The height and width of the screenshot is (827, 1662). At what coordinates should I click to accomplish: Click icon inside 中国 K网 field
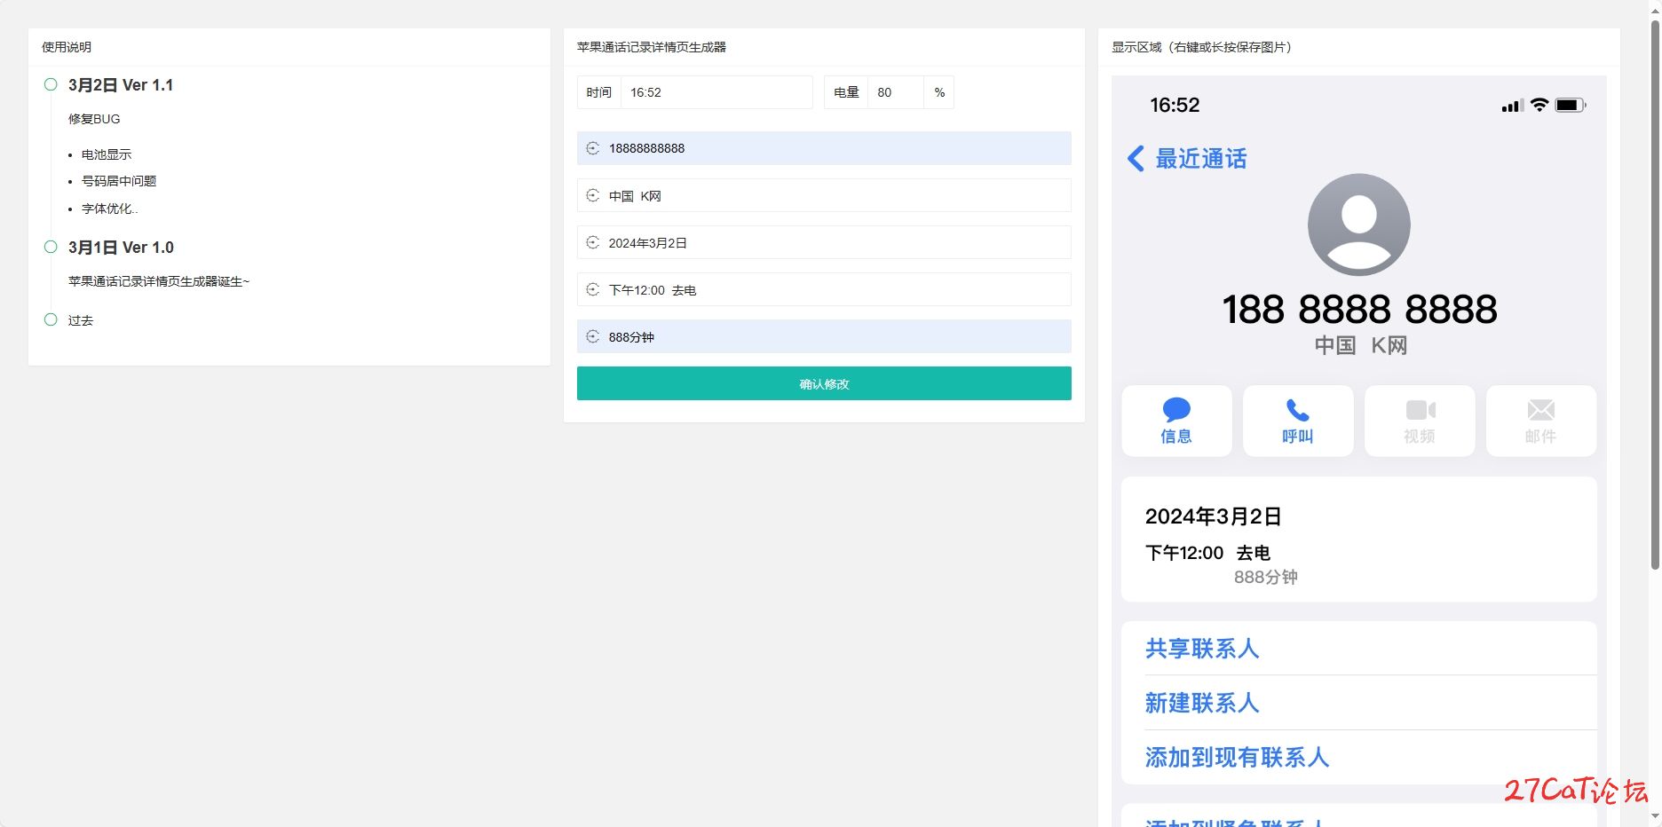(x=593, y=195)
